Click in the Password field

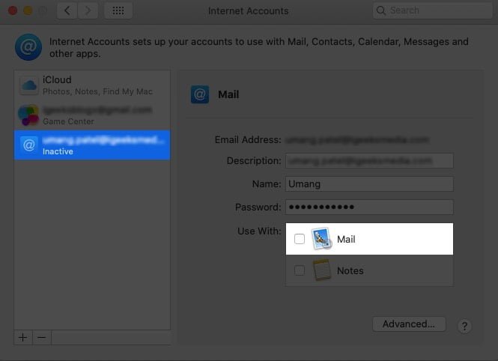369,207
